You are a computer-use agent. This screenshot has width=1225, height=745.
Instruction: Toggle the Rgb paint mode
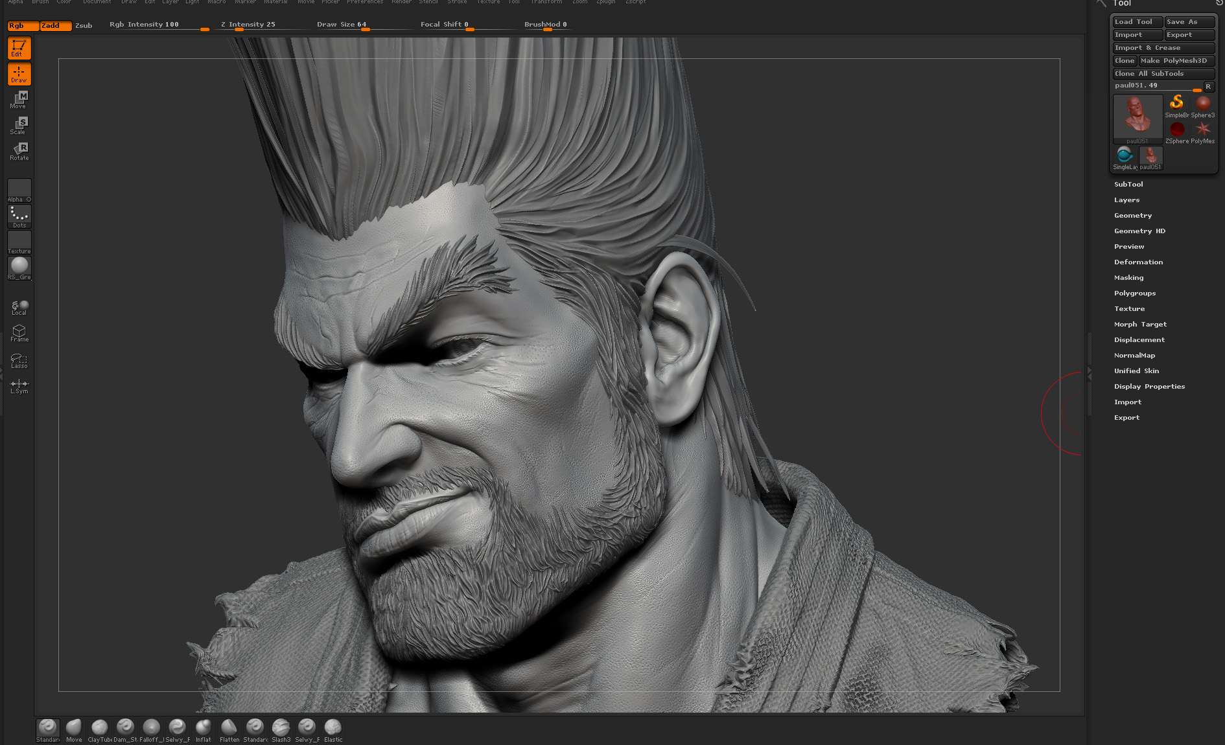(23, 25)
